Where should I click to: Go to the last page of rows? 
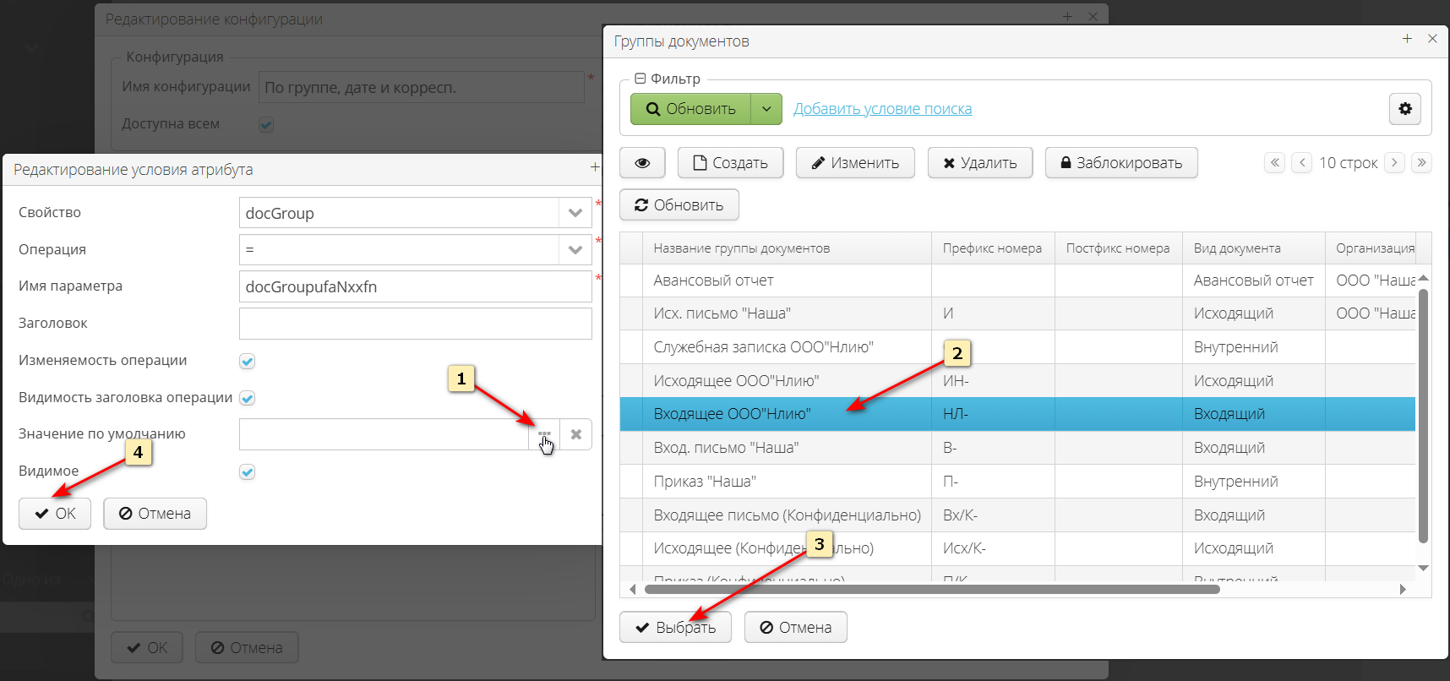(1422, 162)
